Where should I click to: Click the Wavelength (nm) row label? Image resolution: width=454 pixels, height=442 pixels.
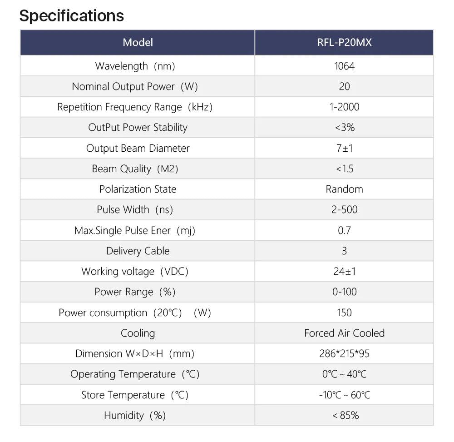point(135,66)
